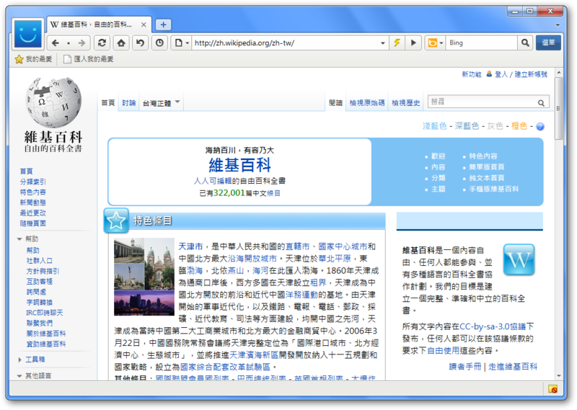Click the play arrow go button
577x410 pixels.
click(x=413, y=43)
